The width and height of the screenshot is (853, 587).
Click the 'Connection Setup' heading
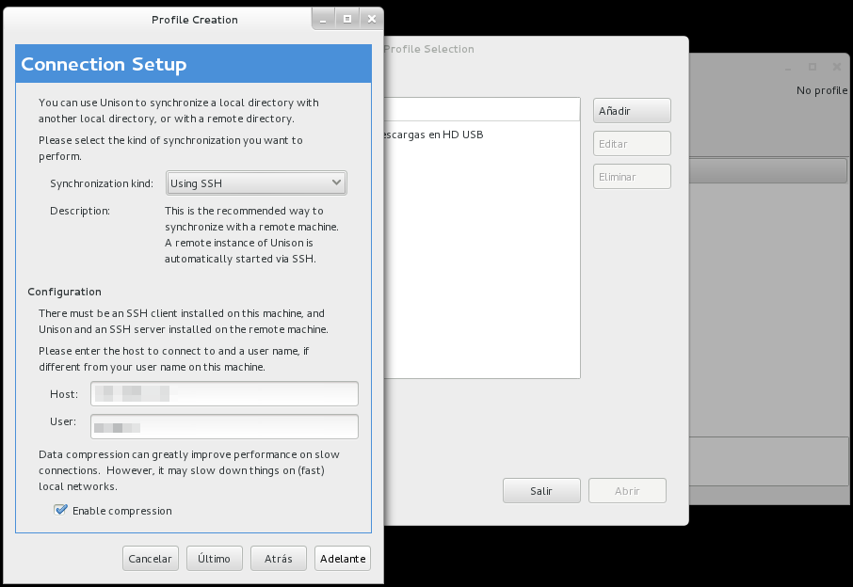[x=104, y=64]
